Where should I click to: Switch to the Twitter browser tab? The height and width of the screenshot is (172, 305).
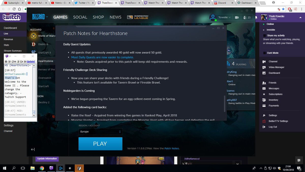tap(84, 3)
